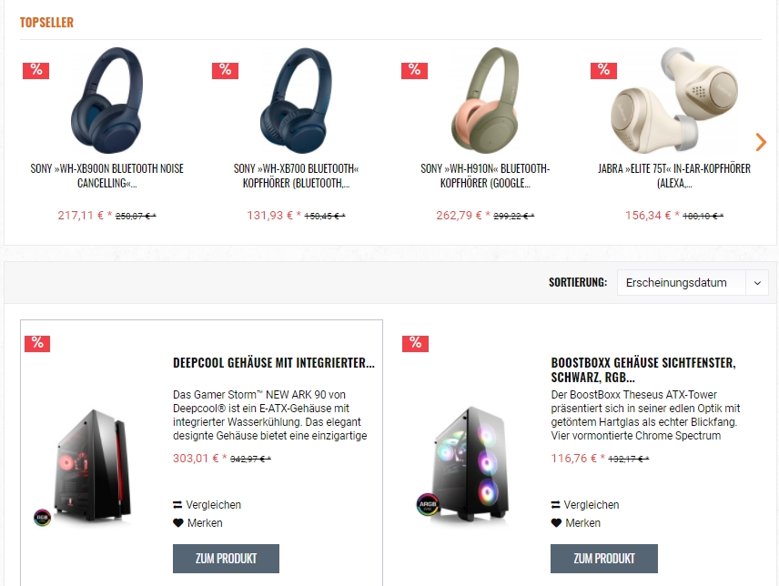Open Zum Produkt for Deepcool Gehäuse

coord(226,559)
